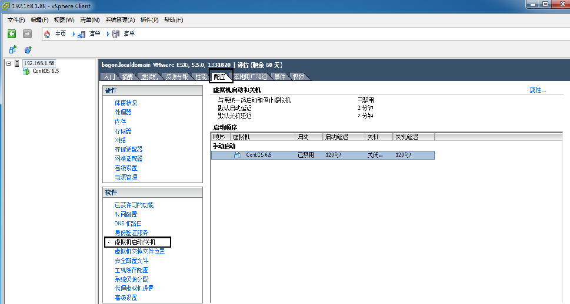The image size is (570, 304).
Task: Click the 顺序 column header
Action: pos(220,137)
